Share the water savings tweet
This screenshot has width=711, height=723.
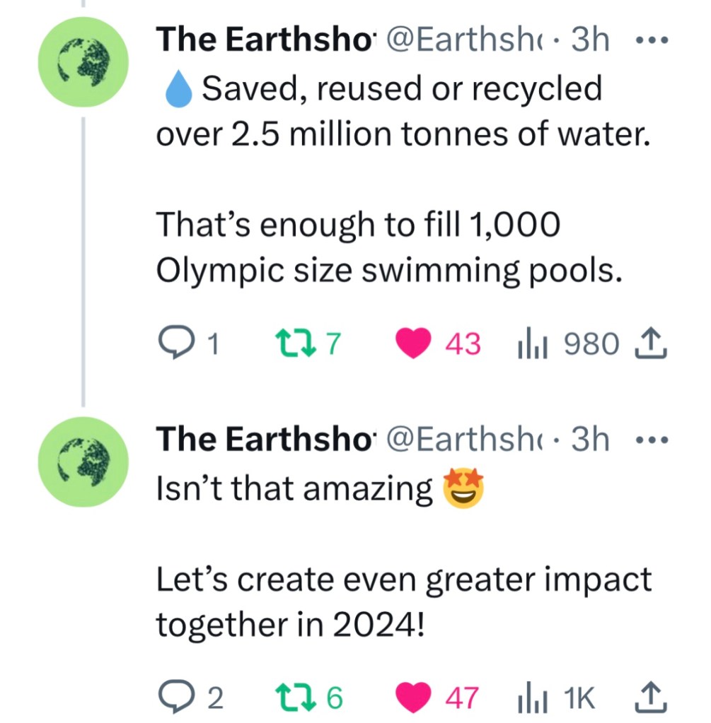[652, 344]
